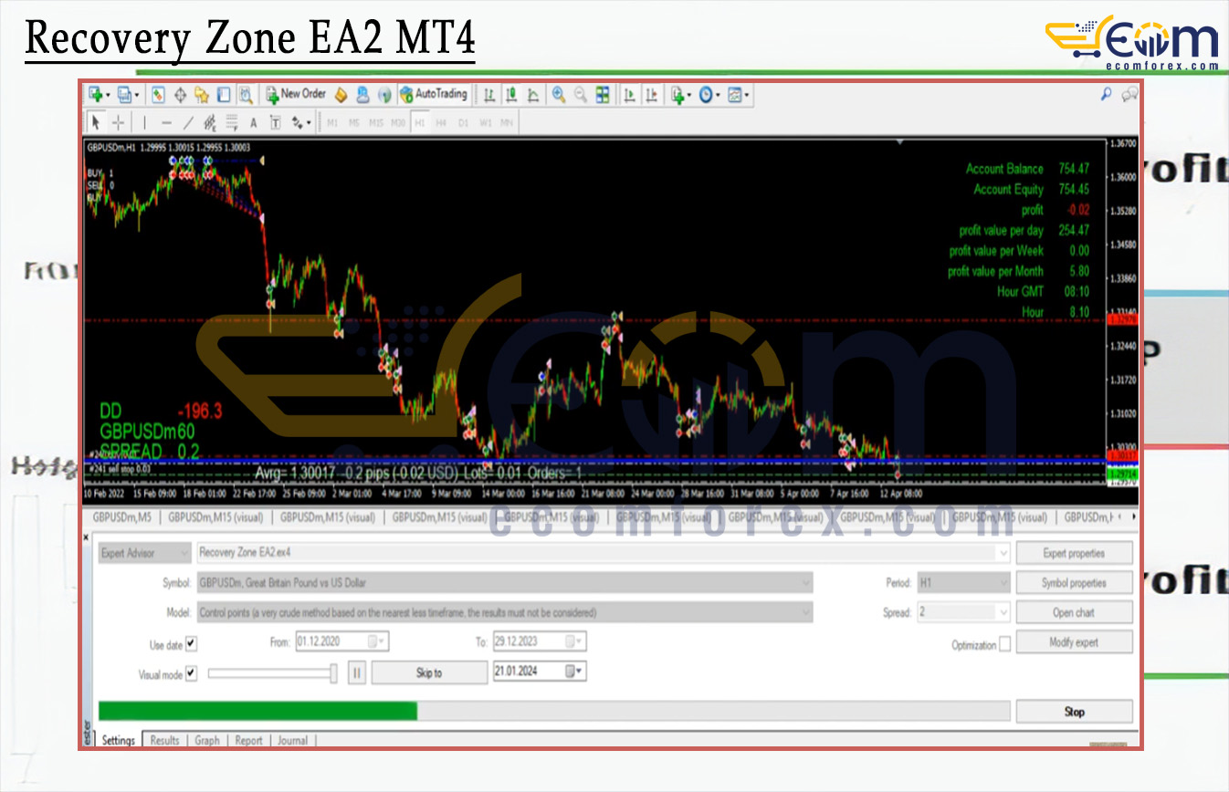The height and width of the screenshot is (792, 1229).
Task: Disable the Visual mode checkbox
Action: (x=191, y=673)
